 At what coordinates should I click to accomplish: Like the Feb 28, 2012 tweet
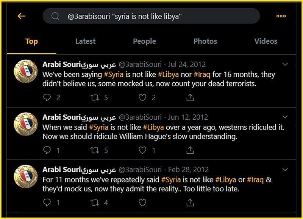[x=142, y=203]
